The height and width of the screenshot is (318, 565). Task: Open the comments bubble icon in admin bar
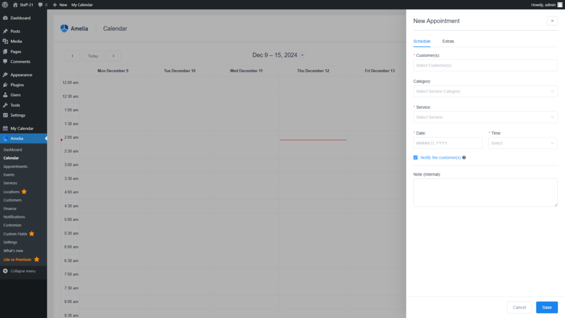(x=40, y=4)
